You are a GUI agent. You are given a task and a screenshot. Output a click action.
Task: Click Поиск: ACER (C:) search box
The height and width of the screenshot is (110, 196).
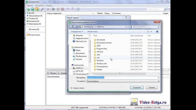(x=146, y=27)
